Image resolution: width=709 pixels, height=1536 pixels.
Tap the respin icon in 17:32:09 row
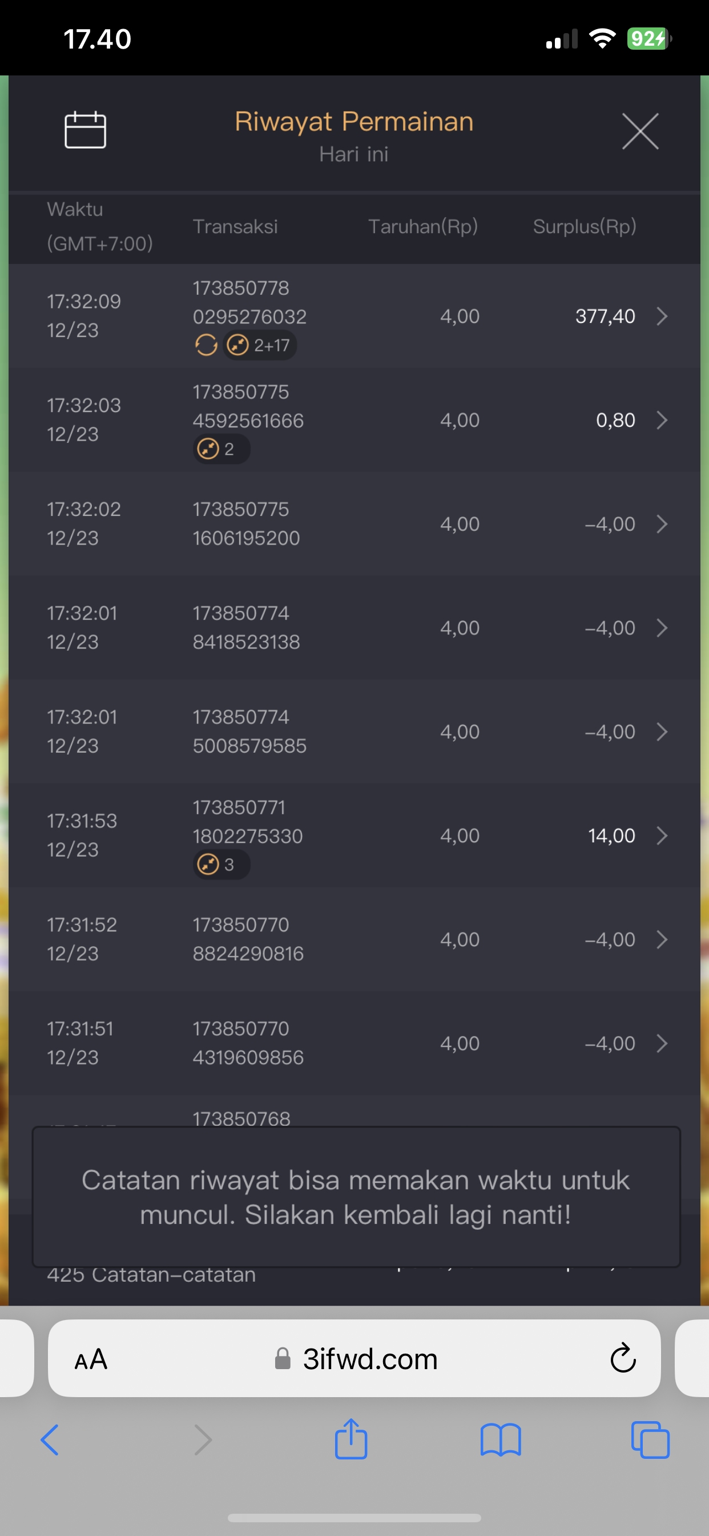[x=206, y=345]
